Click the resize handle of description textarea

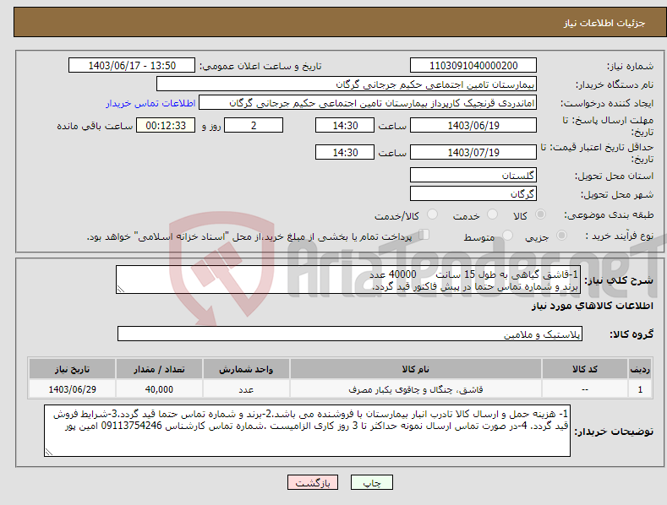click(121, 289)
